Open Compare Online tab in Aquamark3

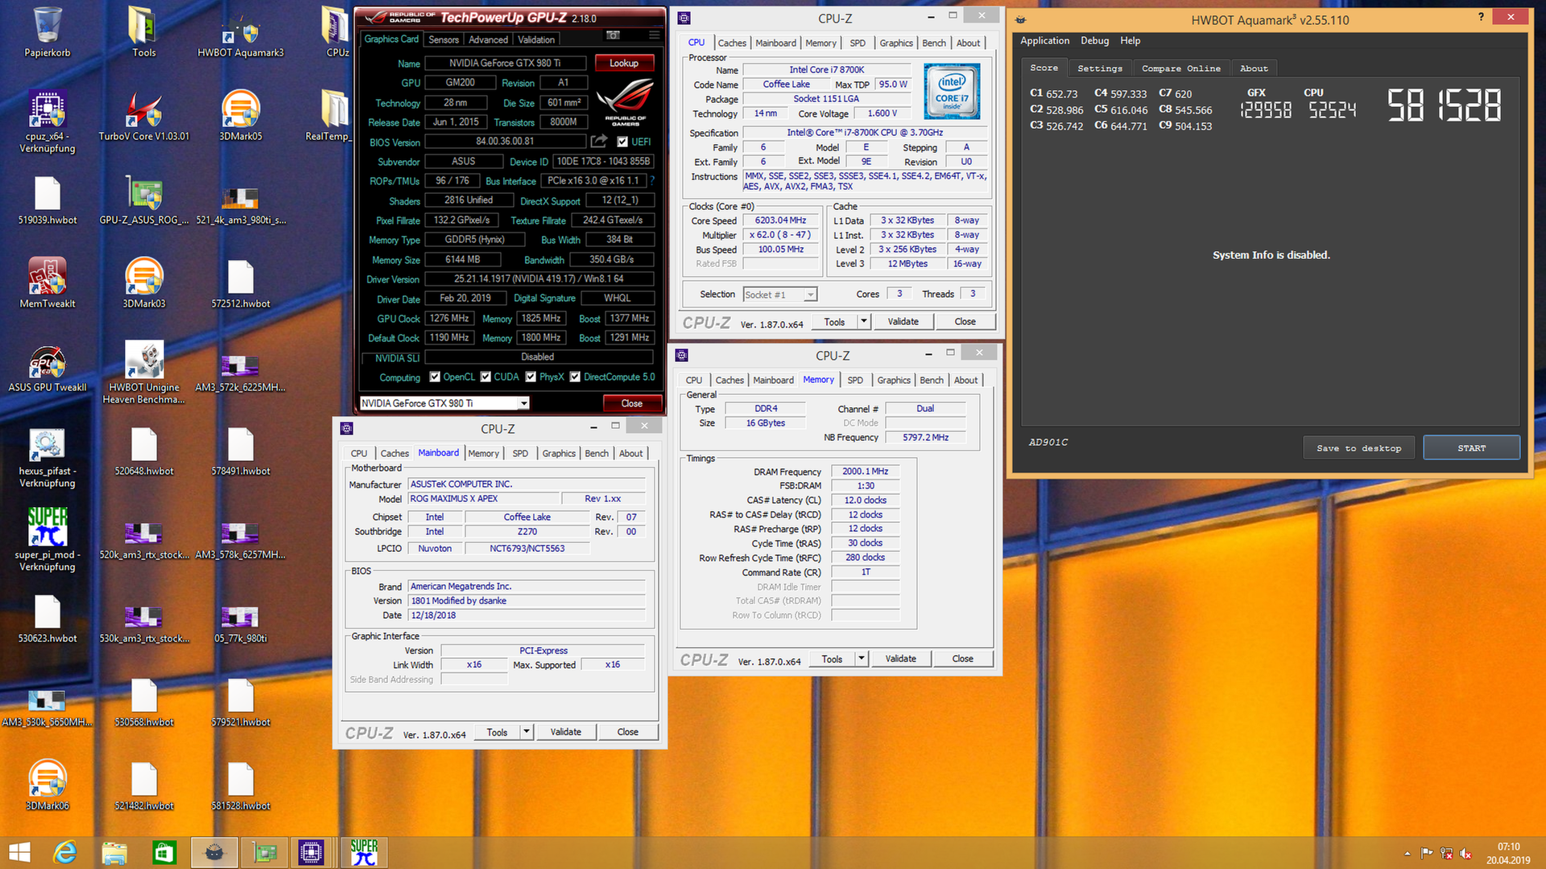coord(1181,68)
